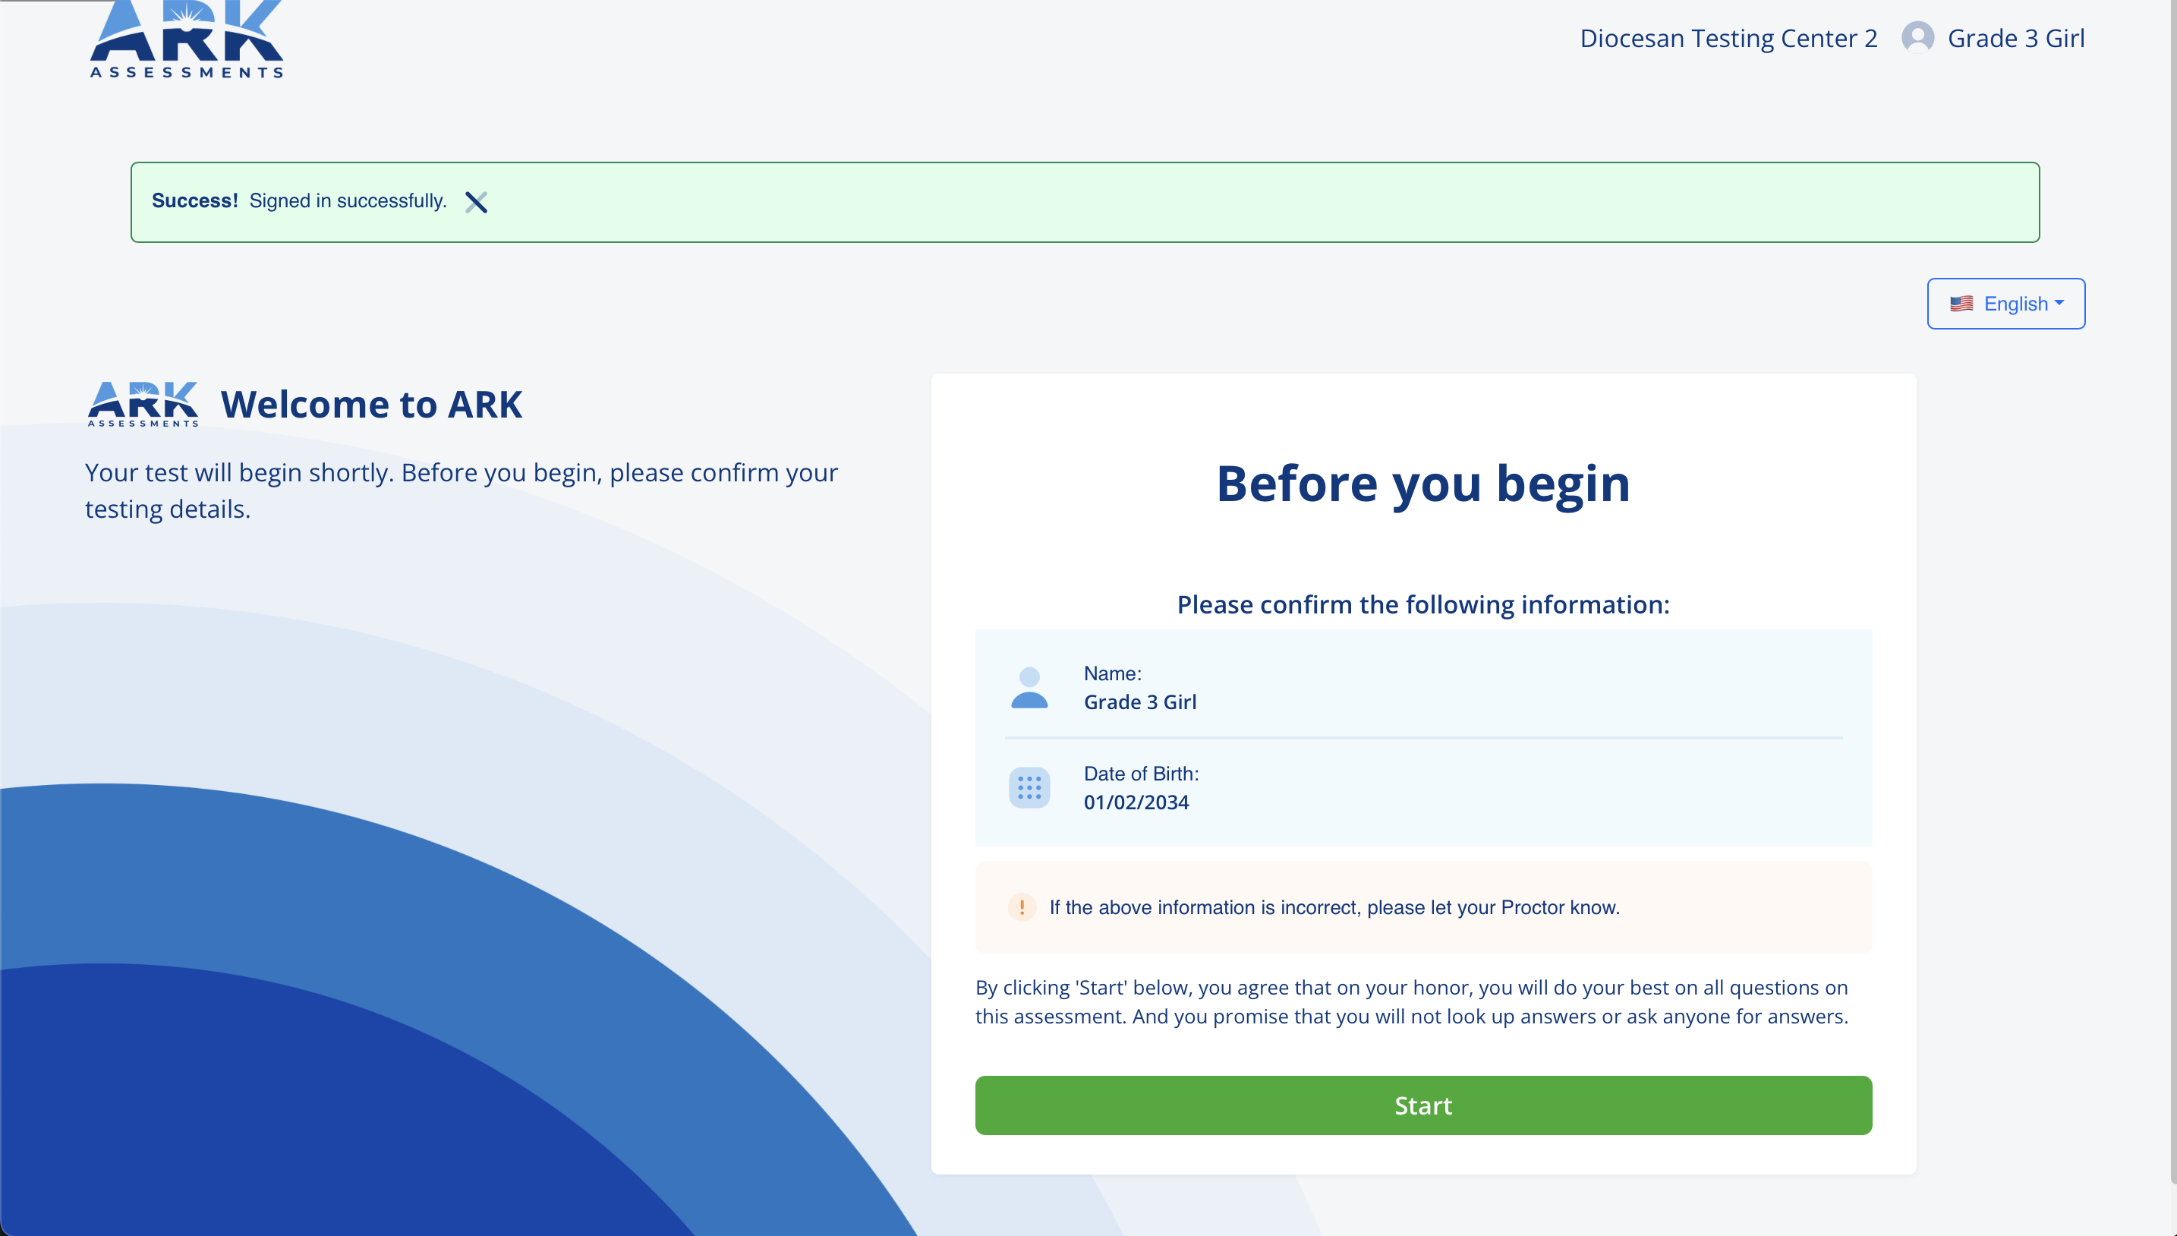Image resolution: width=2177 pixels, height=1236 pixels.
Task: Click the calendar grid icon beside Date of Birth
Action: point(1029,788)
